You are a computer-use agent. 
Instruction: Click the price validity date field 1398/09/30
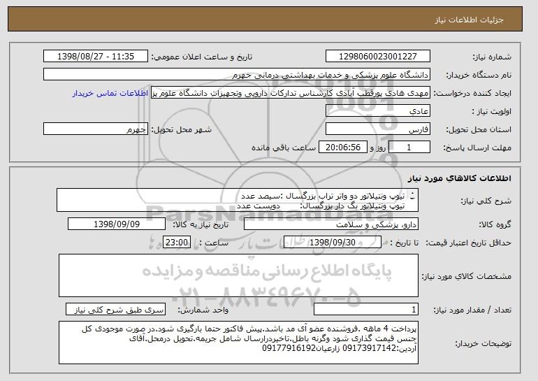coord(333,243)
